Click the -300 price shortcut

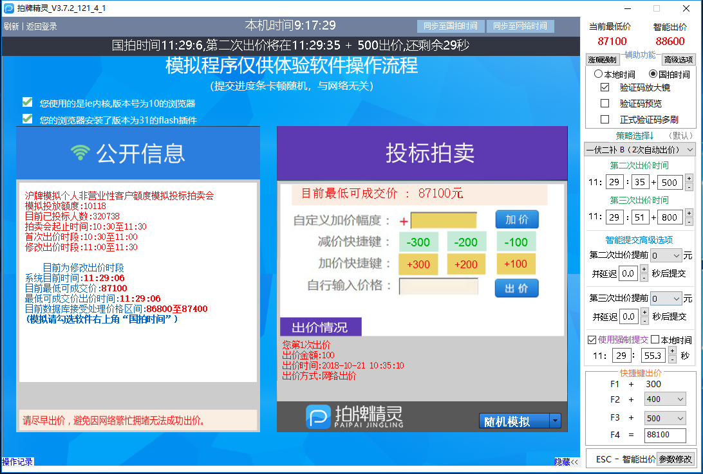(418, 242)
